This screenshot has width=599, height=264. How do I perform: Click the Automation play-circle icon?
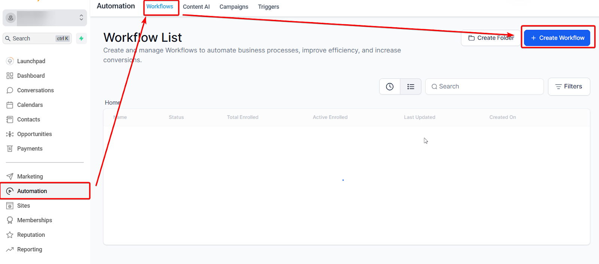(10, 191)
